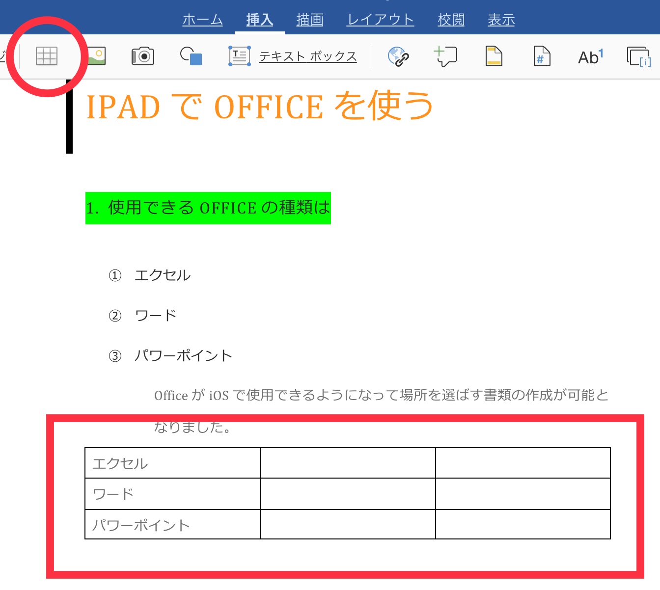Screen dimensions: 660x590
Task: Insert a table using the table icon
Action: point(47,56)
